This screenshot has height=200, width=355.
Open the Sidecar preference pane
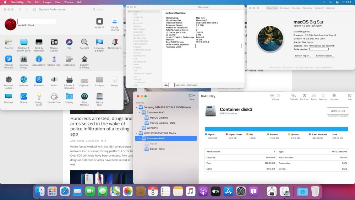pyautogui.click(x=24, y=98)
